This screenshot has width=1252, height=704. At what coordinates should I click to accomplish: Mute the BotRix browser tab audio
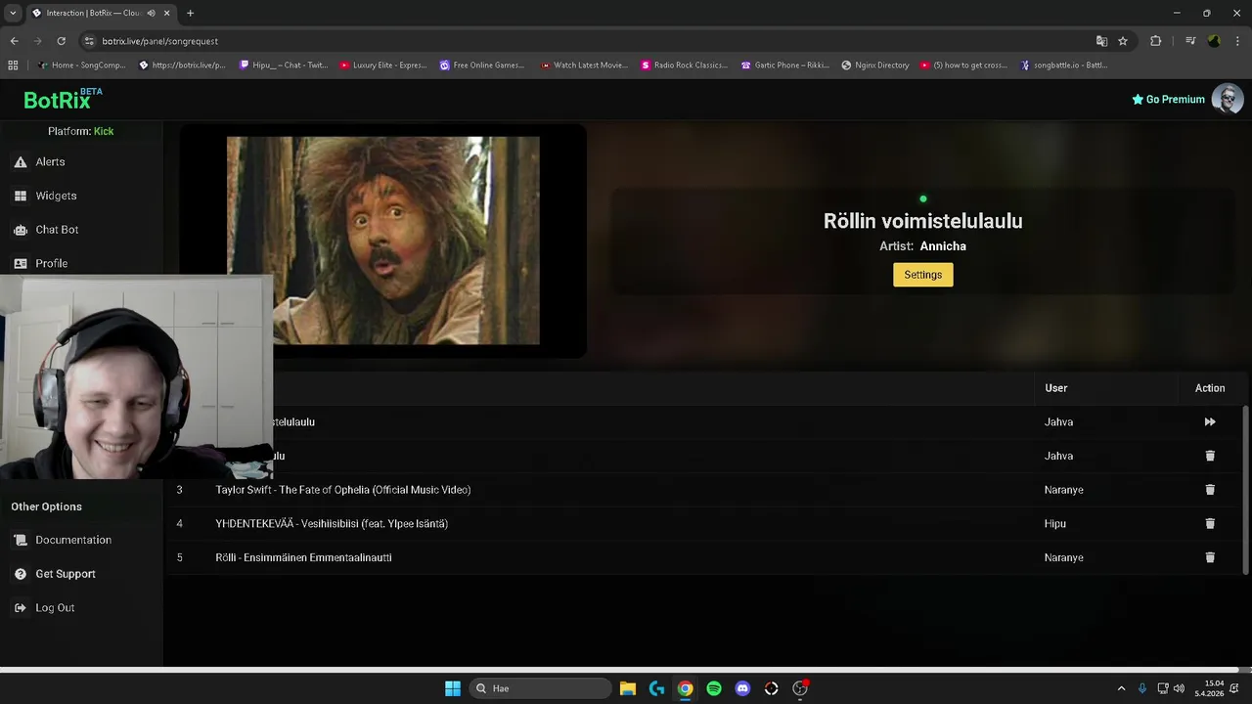click(x=151, y=13)
